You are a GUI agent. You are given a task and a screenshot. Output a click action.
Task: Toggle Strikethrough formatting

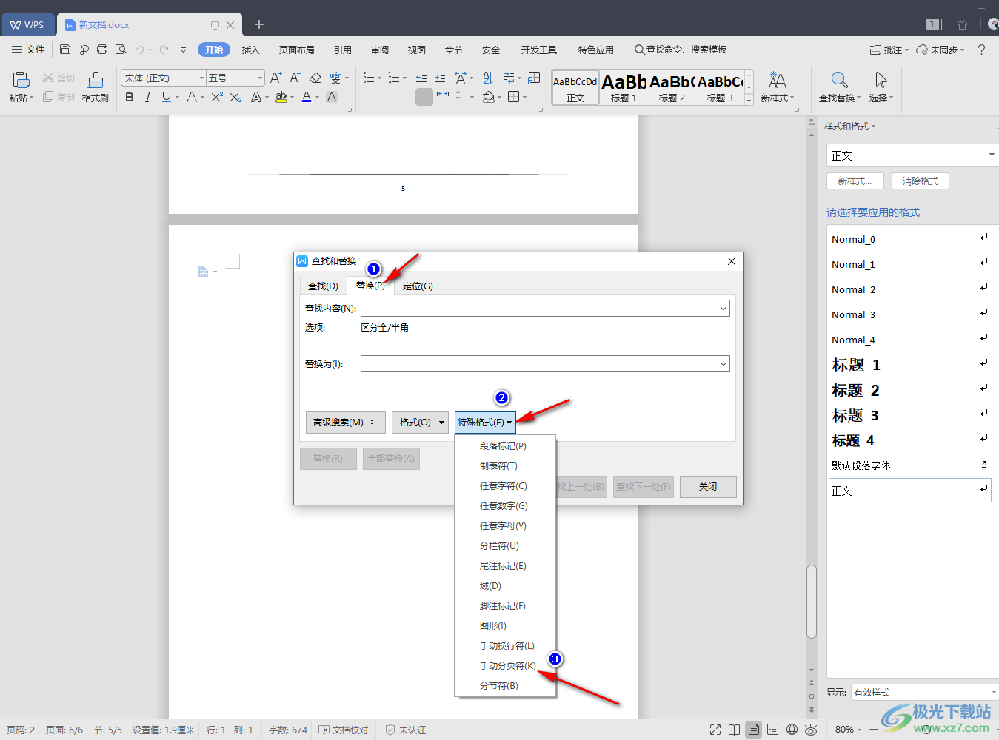click(x=192, y=97)
